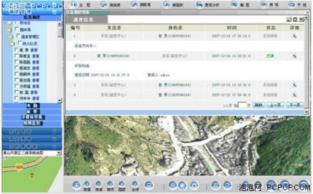The width and height of the screenshot is (313, 194).
Task: Collapse the 温泉管理区 tree node
Action: click(7, 37)
